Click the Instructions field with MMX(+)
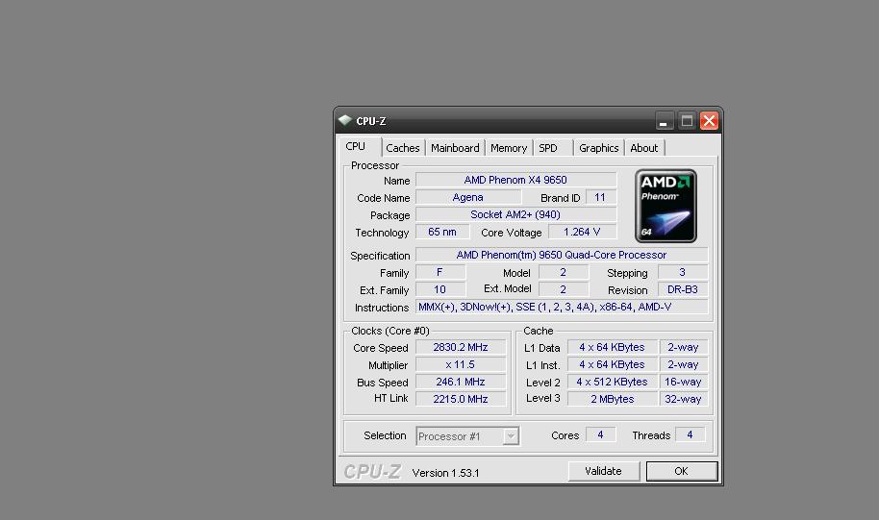879x520 pixels. 561,307
